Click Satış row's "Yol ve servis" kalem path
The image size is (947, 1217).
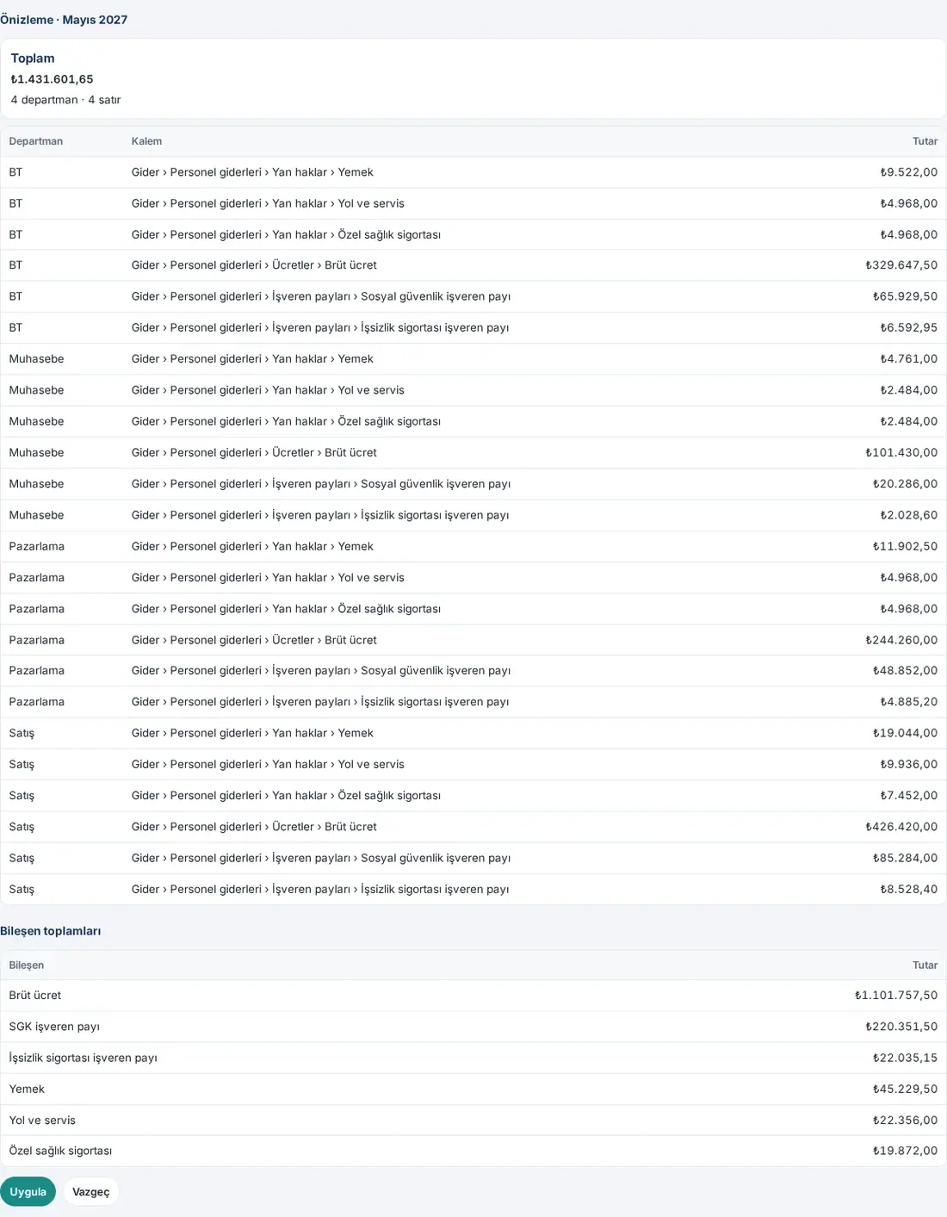268,764
